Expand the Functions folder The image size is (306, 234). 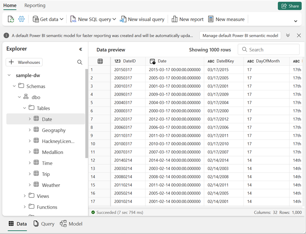point(24,207)
